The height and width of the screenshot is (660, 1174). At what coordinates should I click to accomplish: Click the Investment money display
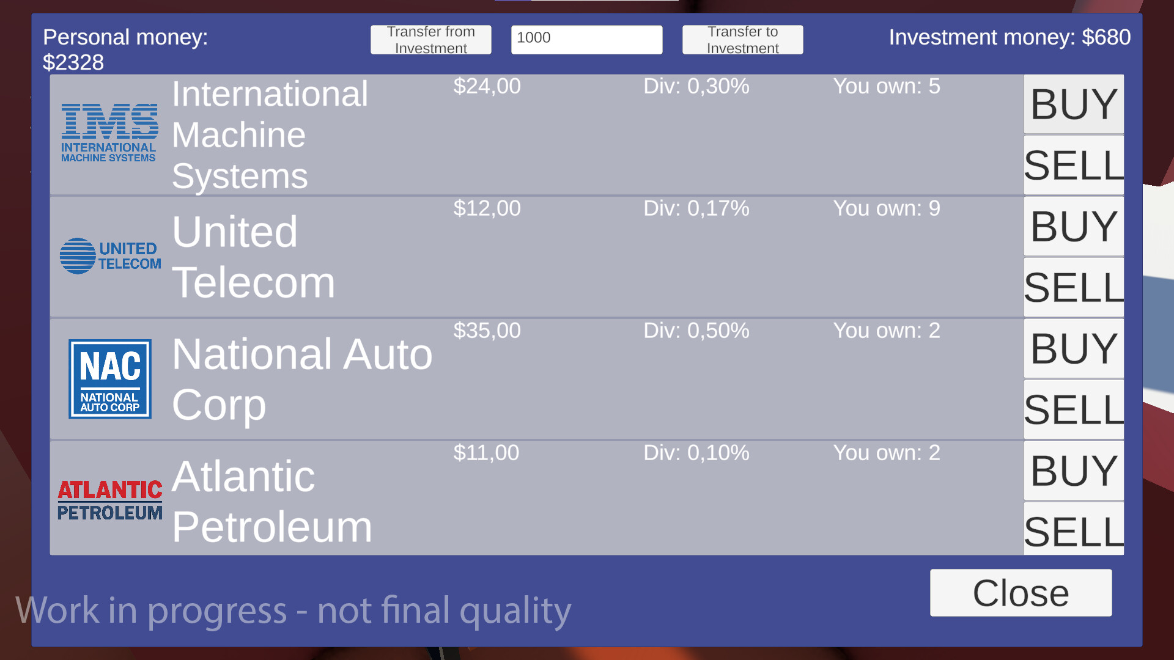coord(1010,37)
